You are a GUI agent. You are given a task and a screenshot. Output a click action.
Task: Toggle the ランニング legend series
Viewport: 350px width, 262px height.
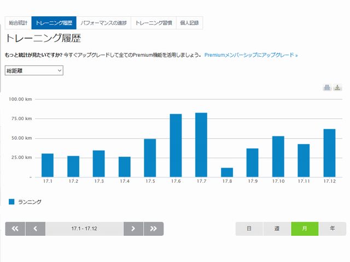tap(25, 201)
